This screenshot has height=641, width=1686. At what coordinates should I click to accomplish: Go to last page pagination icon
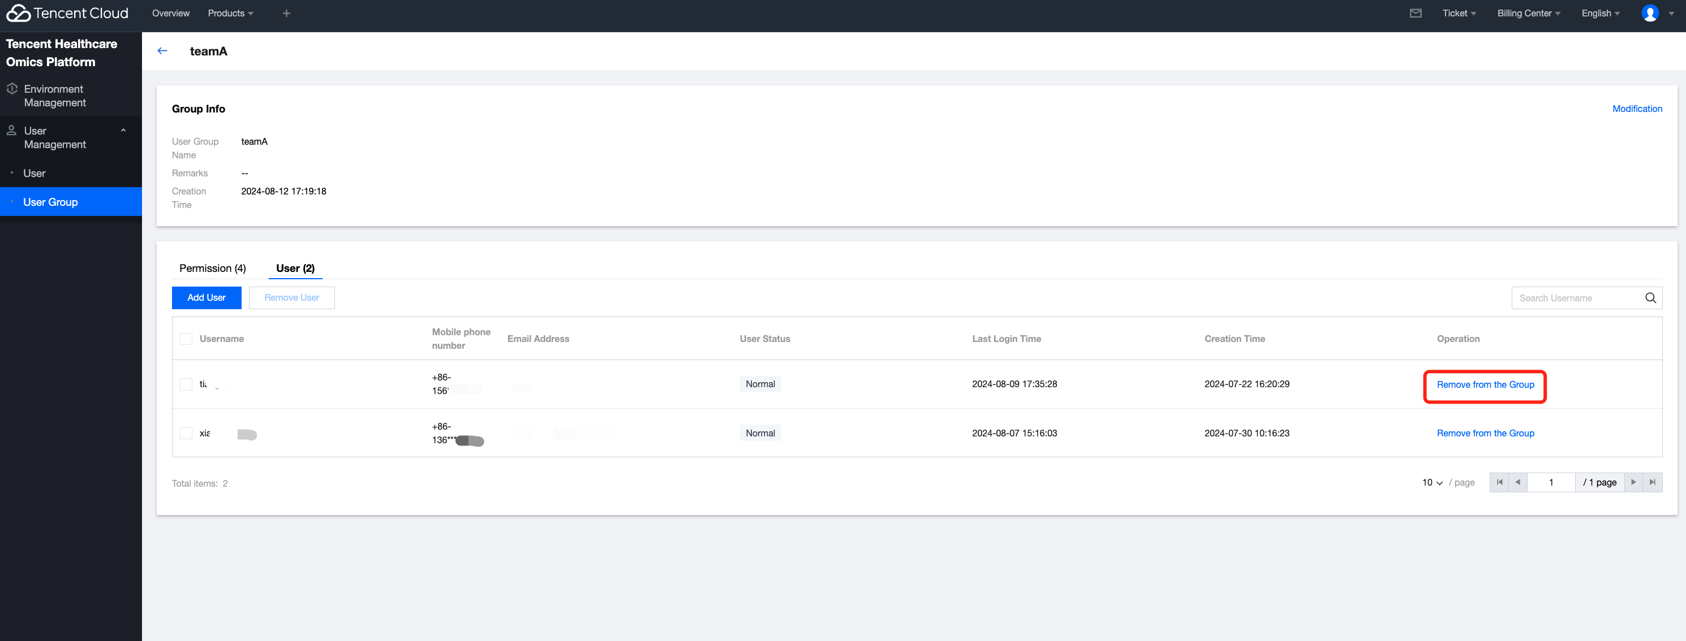coord(1653,482)
